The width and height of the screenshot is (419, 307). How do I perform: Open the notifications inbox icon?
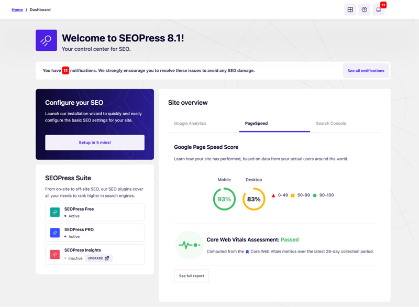379,9
